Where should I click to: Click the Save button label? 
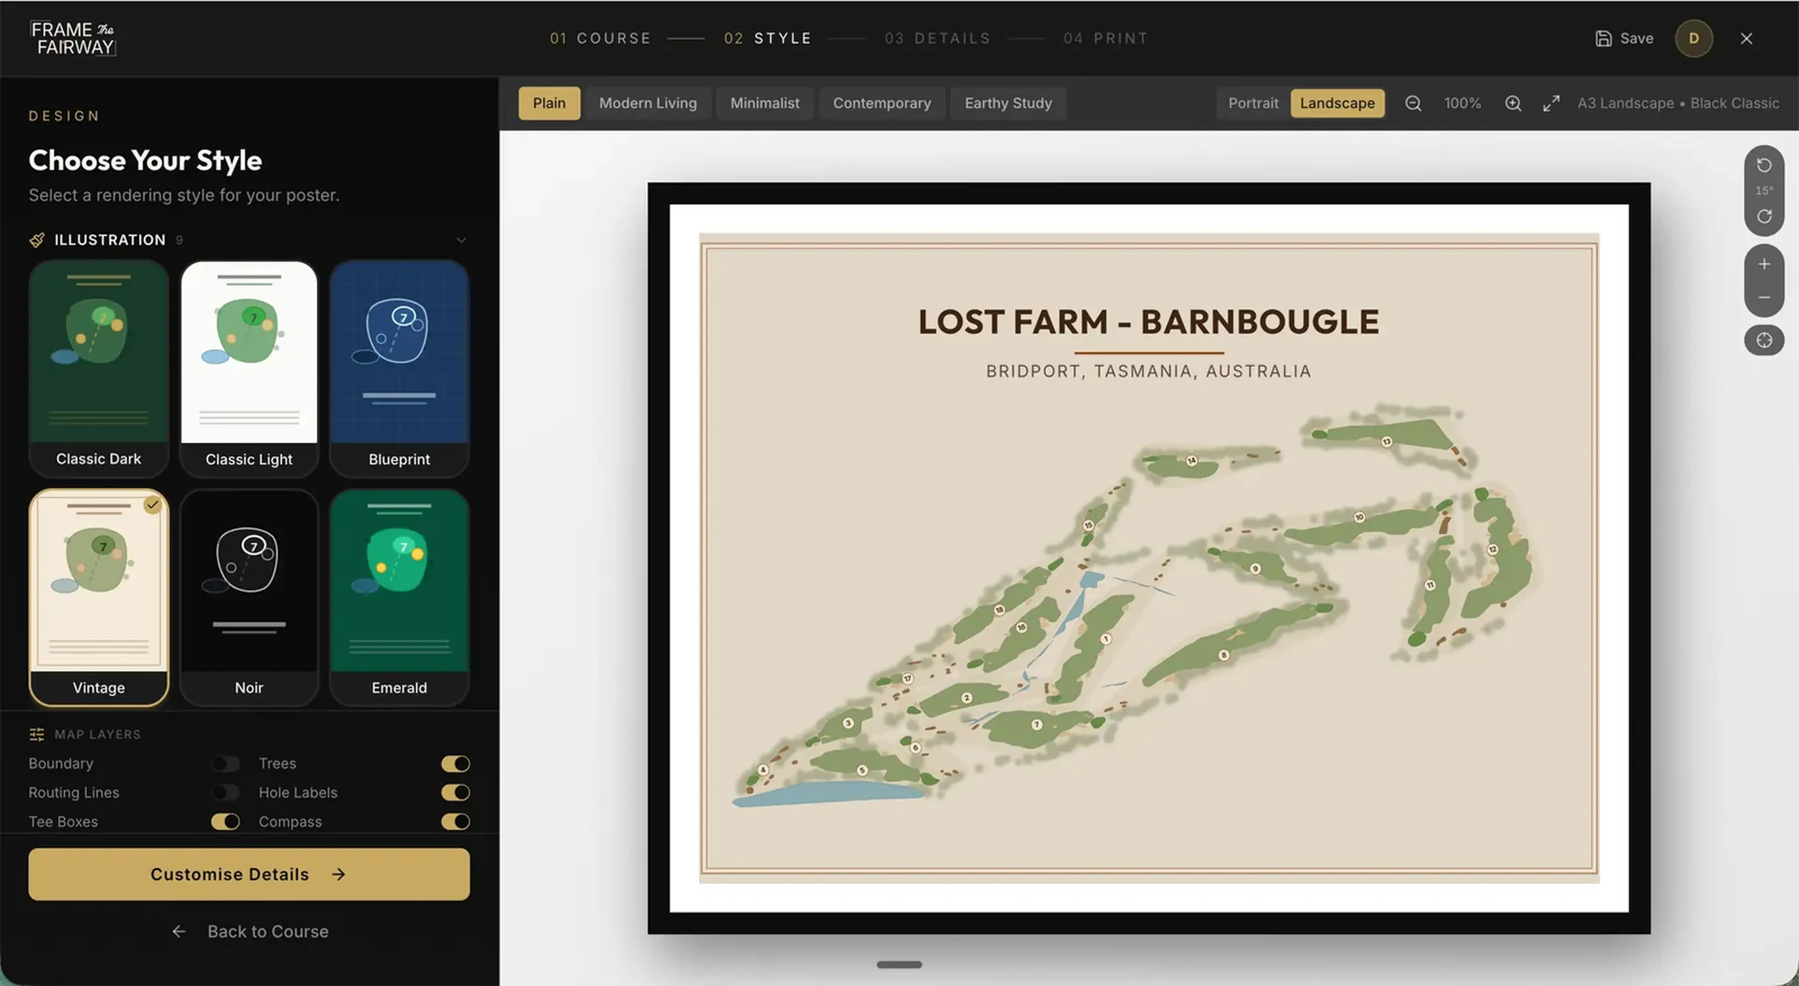[x=1636, y=38]
